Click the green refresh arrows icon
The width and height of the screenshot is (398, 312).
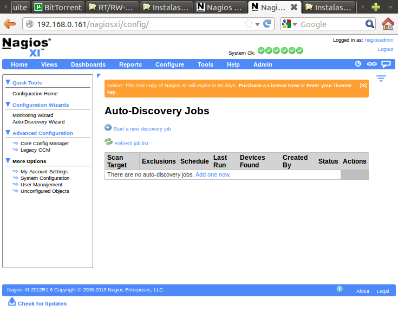pos(108,142)
